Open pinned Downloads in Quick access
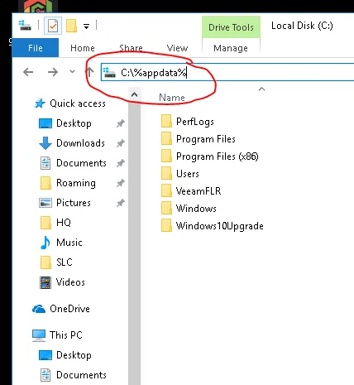This screenshot has height=385, width=354. [x=80, y=143]
